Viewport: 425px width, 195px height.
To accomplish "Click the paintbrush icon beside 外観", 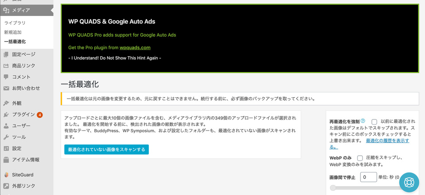I will [6, 103].
